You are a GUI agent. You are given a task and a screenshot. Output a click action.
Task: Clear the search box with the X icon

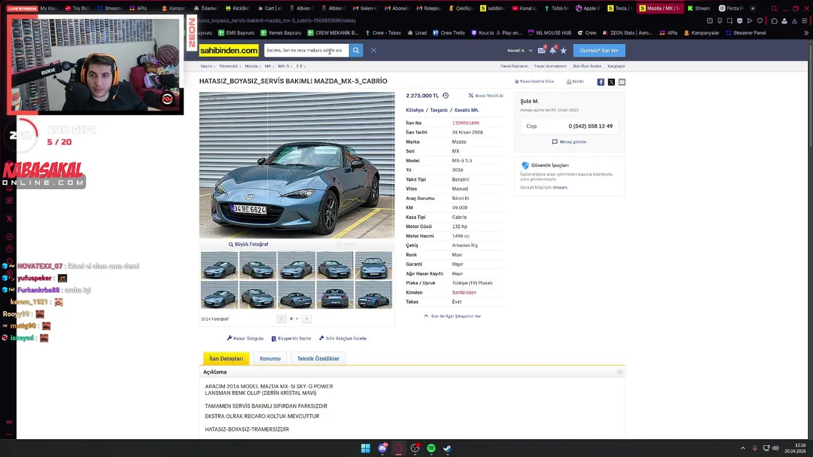coord(373,50)
